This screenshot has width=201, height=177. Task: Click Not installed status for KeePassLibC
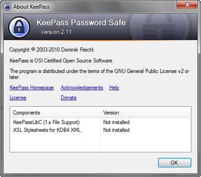click(x=116, y=122)
